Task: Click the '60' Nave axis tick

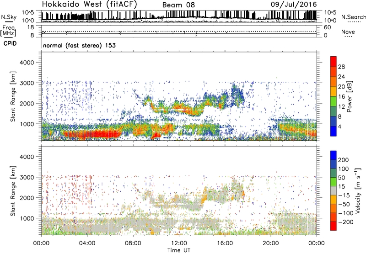Action: tap(327, 27)
